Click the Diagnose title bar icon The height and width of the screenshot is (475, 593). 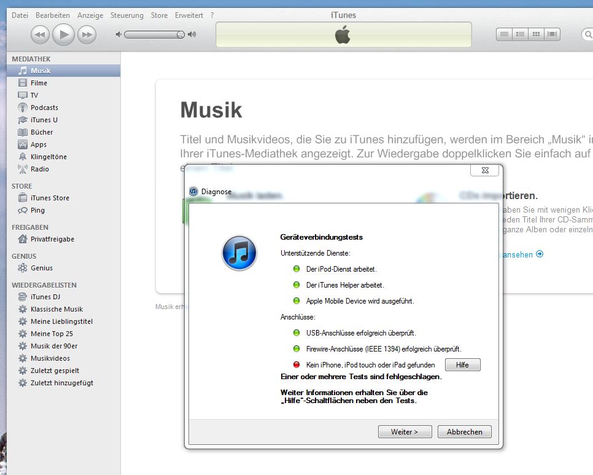193,191
